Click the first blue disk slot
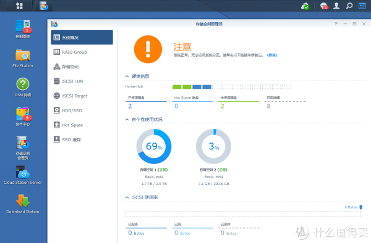371x243 pixels. (197, 87)
